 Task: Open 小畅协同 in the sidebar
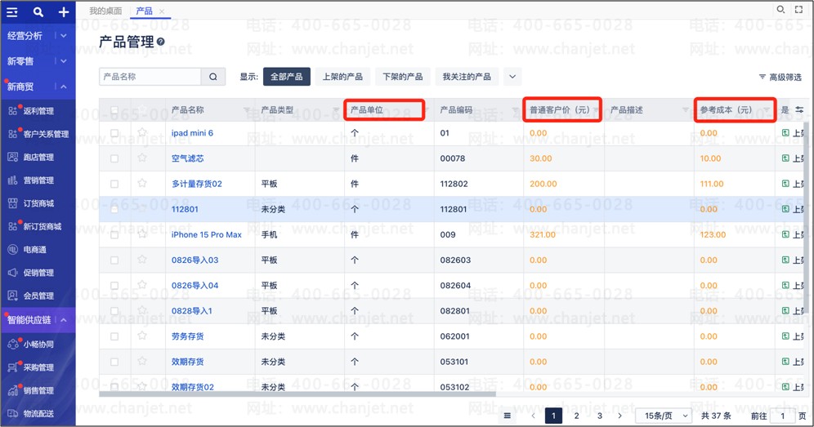[x=38, y=345]
